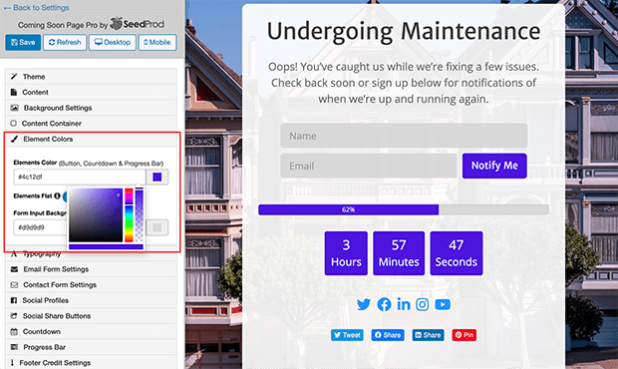Click the 47 Seconds countdown box
Viewport: 618px width, 369px height.
[457, 253]
